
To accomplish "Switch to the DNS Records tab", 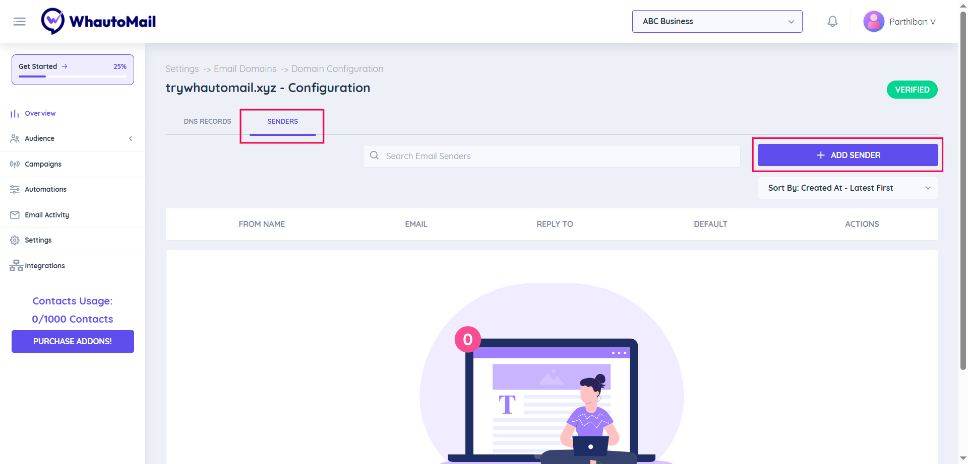I will (x=207, y=121).
